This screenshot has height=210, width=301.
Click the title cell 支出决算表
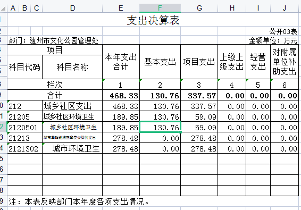point(153,20)
